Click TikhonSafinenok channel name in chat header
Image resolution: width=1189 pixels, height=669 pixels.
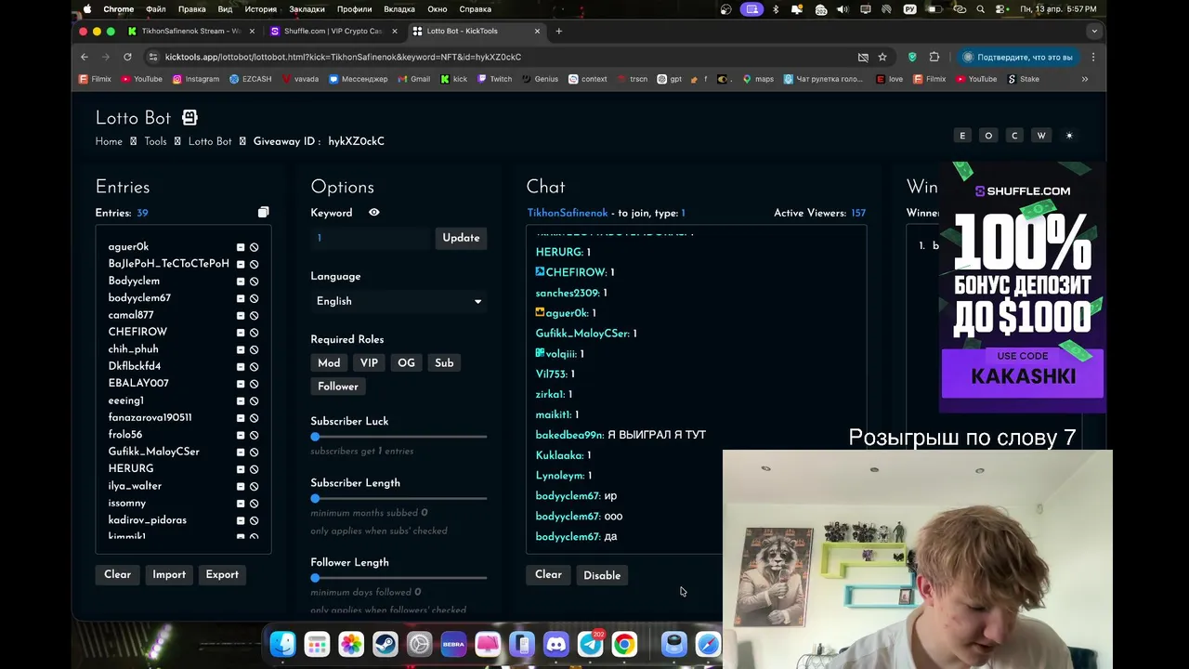(568, 213)
